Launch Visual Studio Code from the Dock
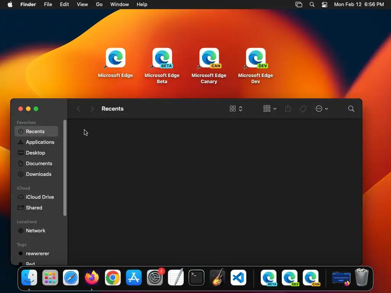The width and height of the screenshot is (391, 293). [x=238, y=278]
